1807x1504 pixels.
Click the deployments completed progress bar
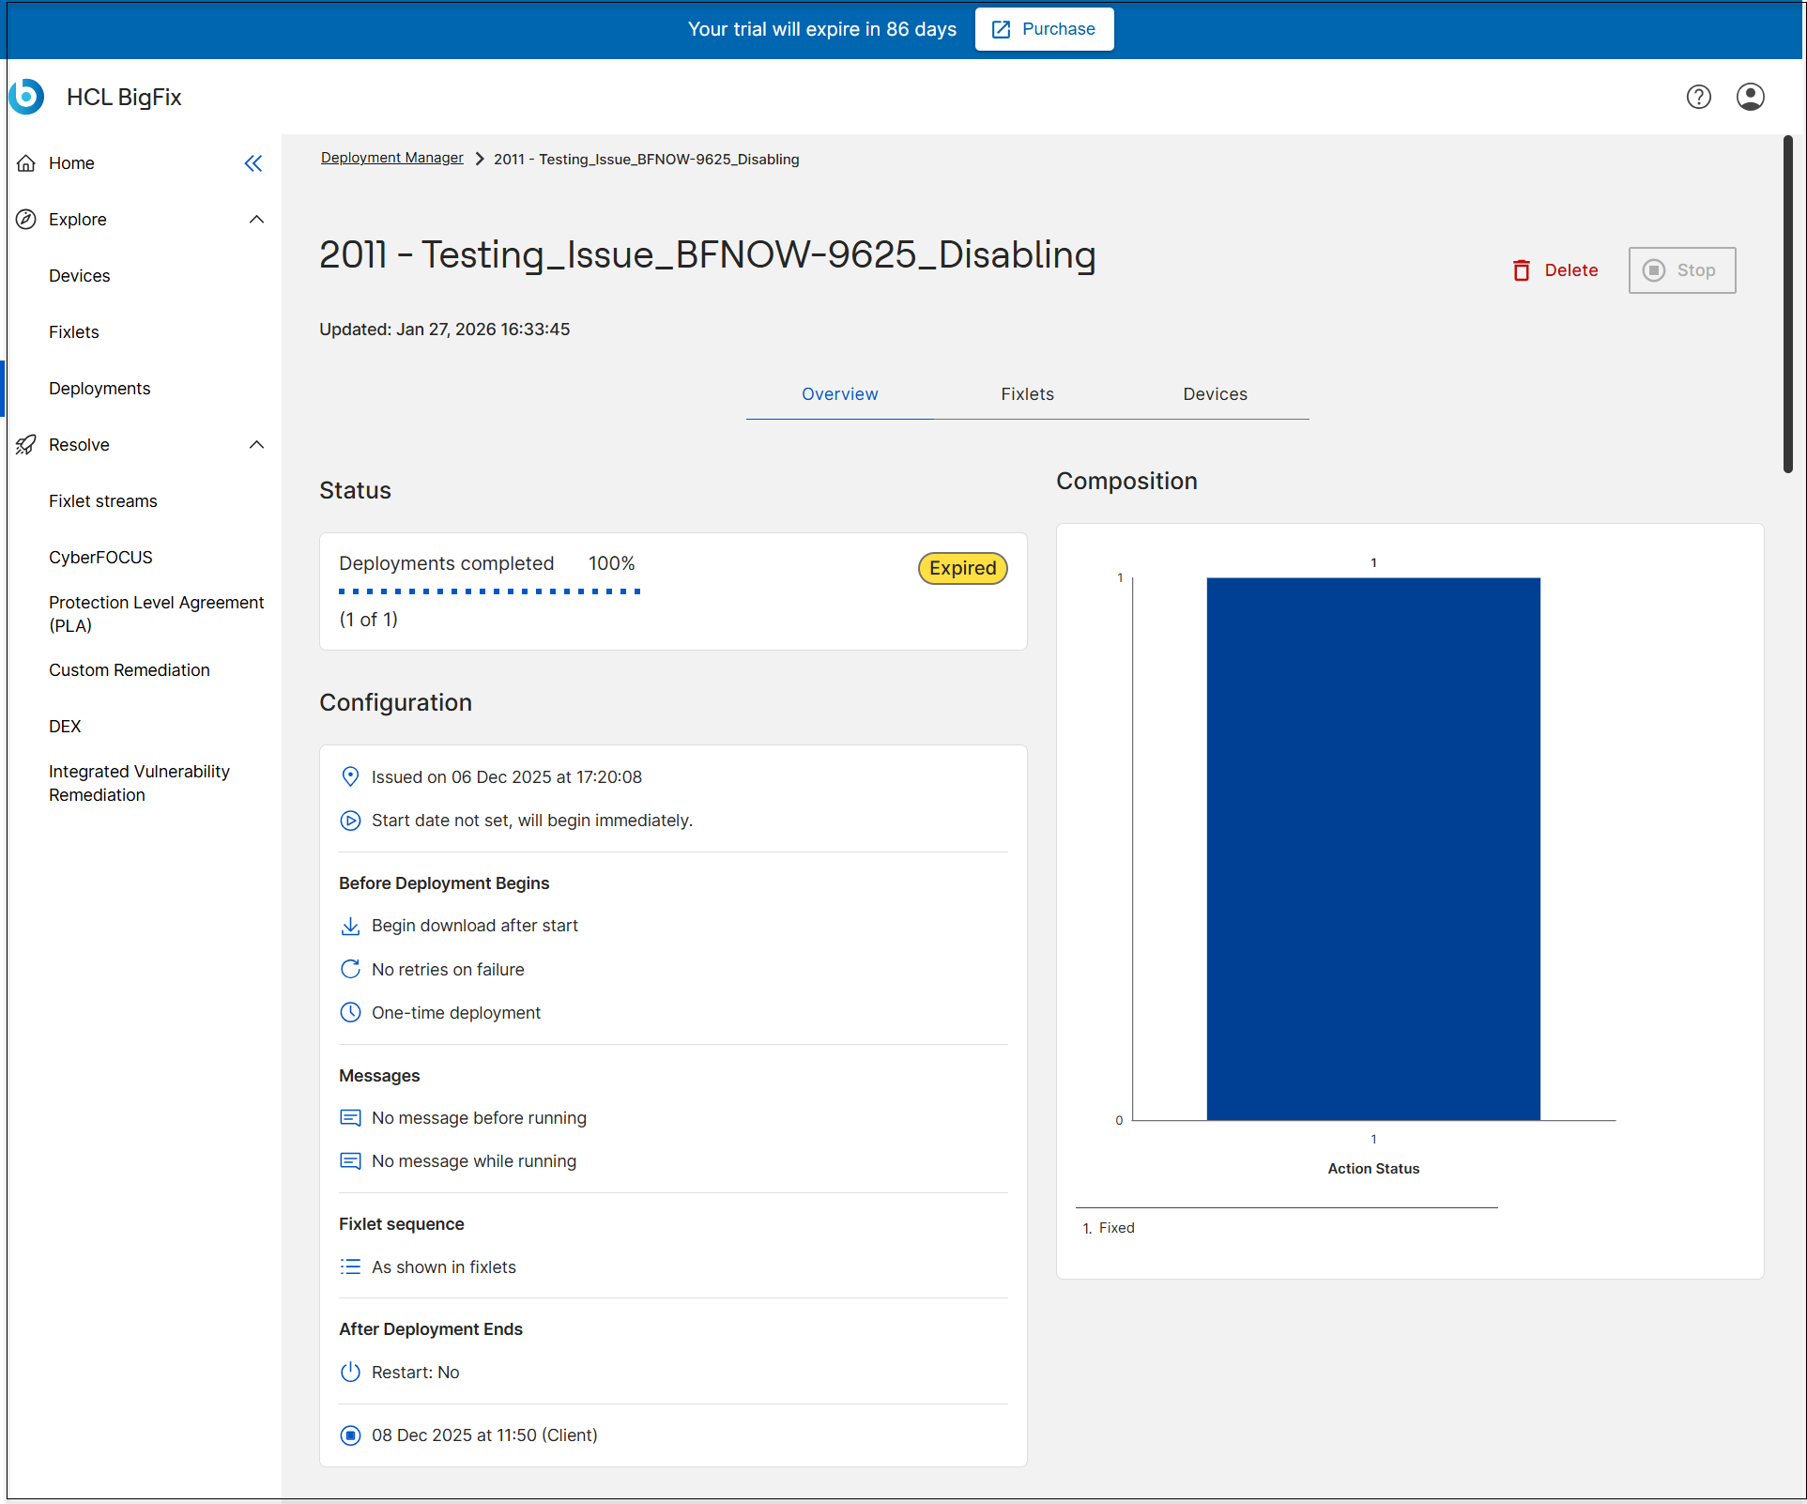point(489,591)
